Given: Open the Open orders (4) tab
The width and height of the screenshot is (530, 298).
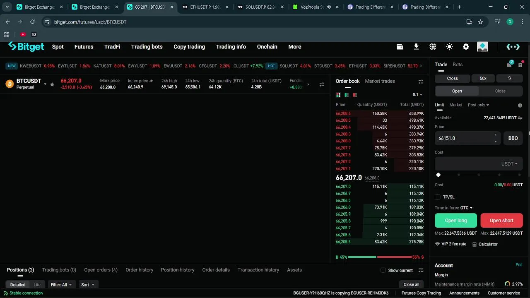Looking at the screenshot, I should (101, 270).
